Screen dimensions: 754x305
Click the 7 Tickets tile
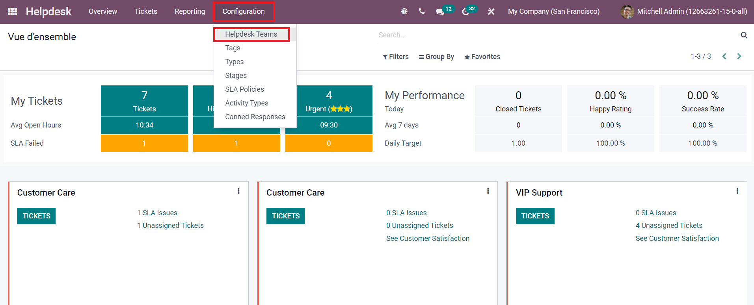coord(144,101)
